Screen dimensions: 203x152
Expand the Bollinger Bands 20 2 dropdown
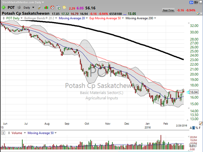pos(56,18)
